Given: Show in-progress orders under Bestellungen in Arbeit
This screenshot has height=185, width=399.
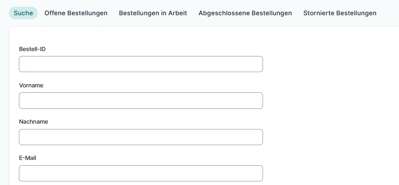Looking at the screenshot, I should (153, 13).
